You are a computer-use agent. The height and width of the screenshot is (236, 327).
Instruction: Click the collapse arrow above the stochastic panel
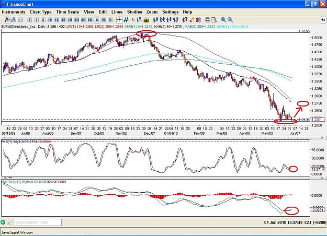5,137
